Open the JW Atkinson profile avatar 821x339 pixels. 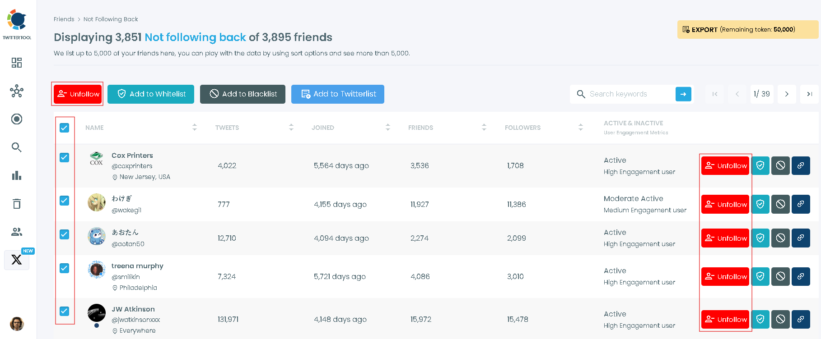click(x=96, y=313)
